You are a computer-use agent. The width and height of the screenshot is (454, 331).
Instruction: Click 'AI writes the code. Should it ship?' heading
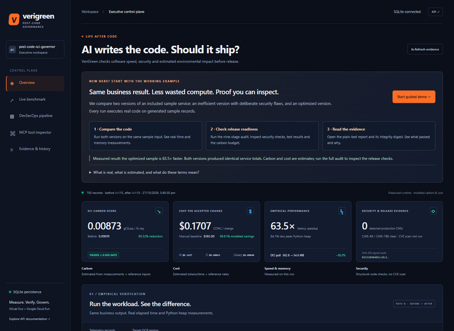(161, 50)
